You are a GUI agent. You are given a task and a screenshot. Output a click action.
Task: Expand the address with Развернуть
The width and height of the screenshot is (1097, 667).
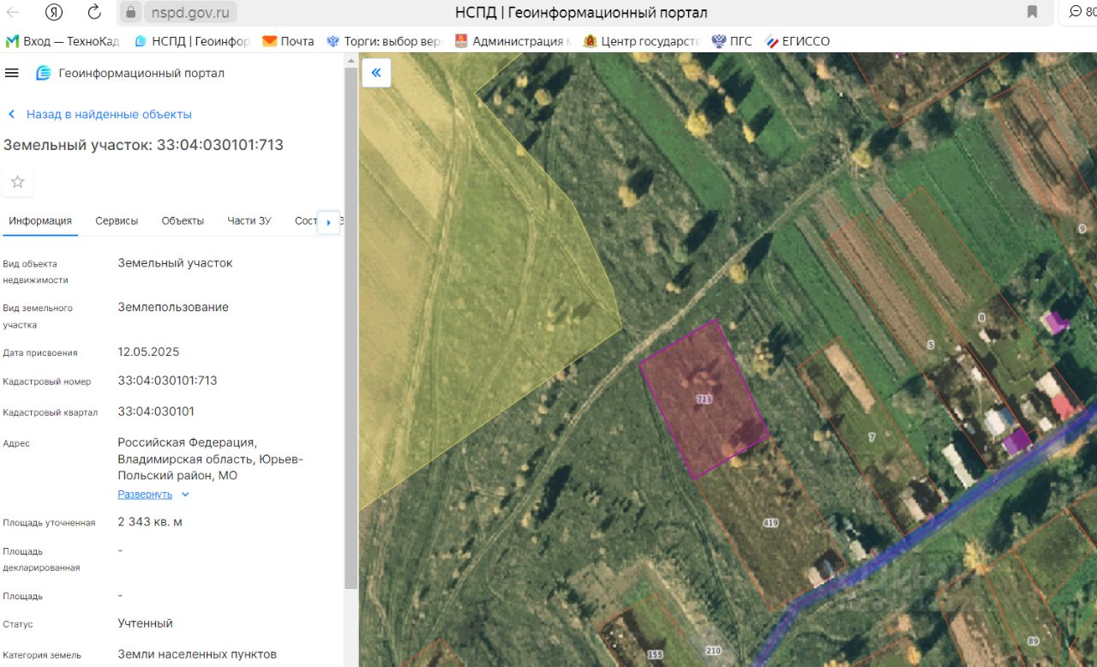click(x=153, y=495)
